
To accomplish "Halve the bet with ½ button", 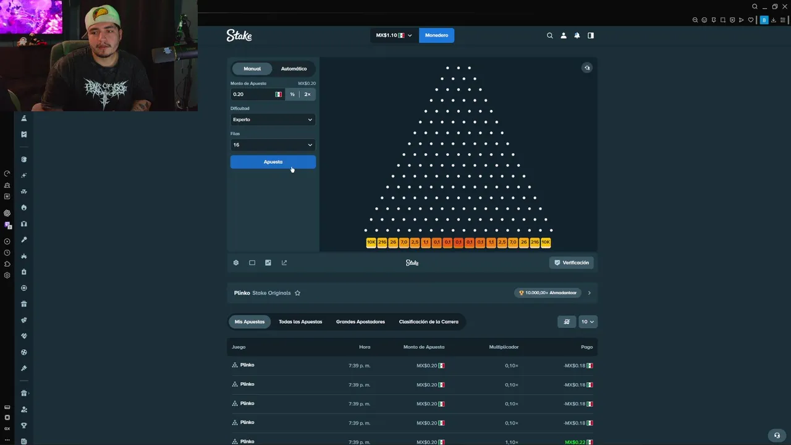I will coord(292,94).
